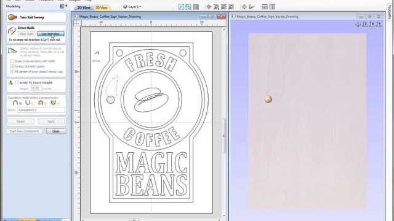Select the small shaded circle vector in 2D view

pos(110,99)
